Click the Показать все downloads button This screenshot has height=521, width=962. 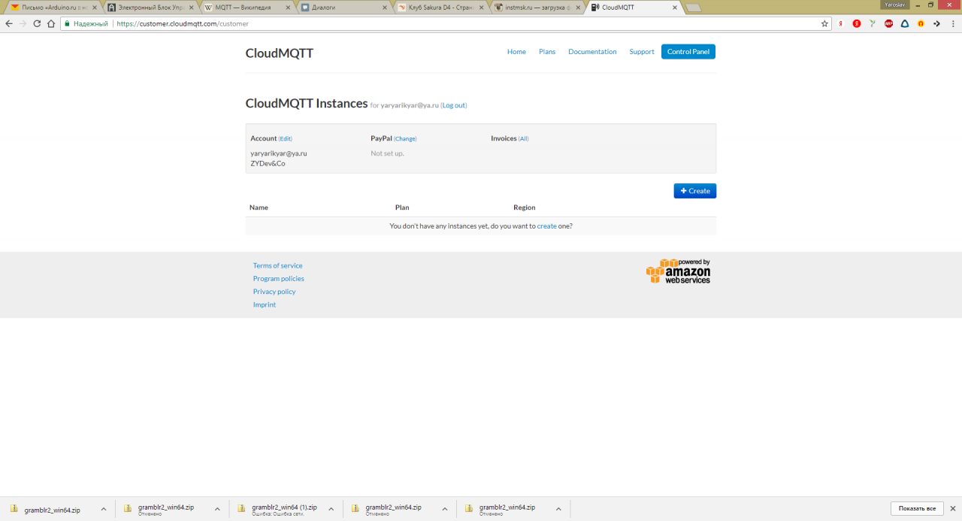(917, 508)
